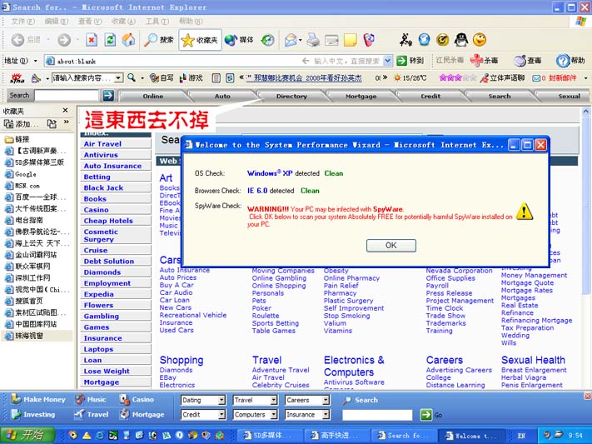Open the Insurance dropdown in bottom bar
The width and height of the screenshot is (592, 444).
coord(307,415)
